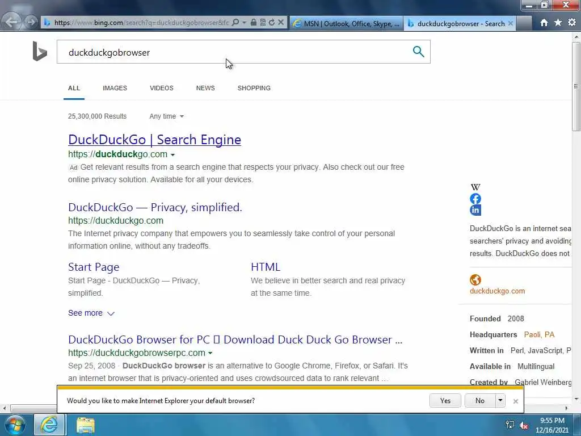Screen dimensions: 581x436
Task: Open the Facebook icon in sidebar
Action: 475,199
